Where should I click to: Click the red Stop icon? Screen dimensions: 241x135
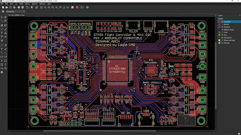click(77, 7)
